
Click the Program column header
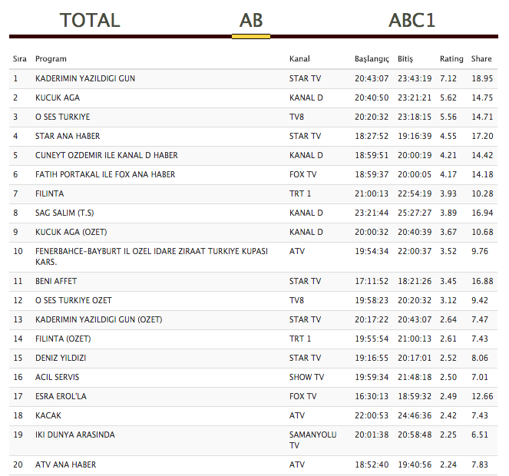click(x=51, y=59)
